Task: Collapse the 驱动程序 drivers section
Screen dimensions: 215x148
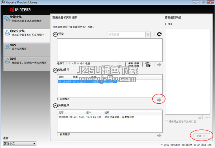Action: coord(55,70)
